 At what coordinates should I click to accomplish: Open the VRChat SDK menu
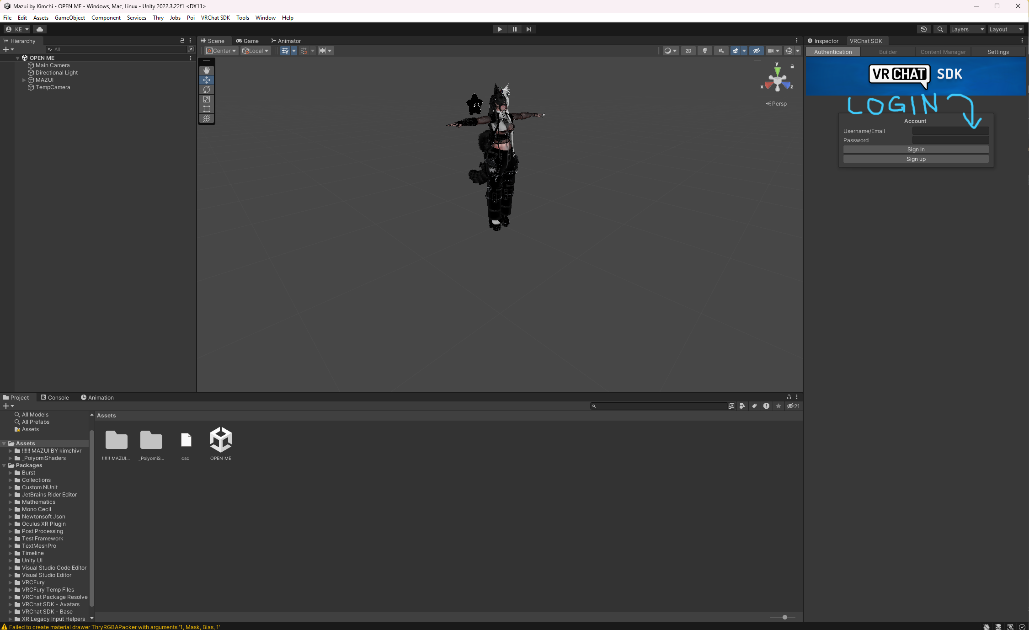(x=215, y=18)
